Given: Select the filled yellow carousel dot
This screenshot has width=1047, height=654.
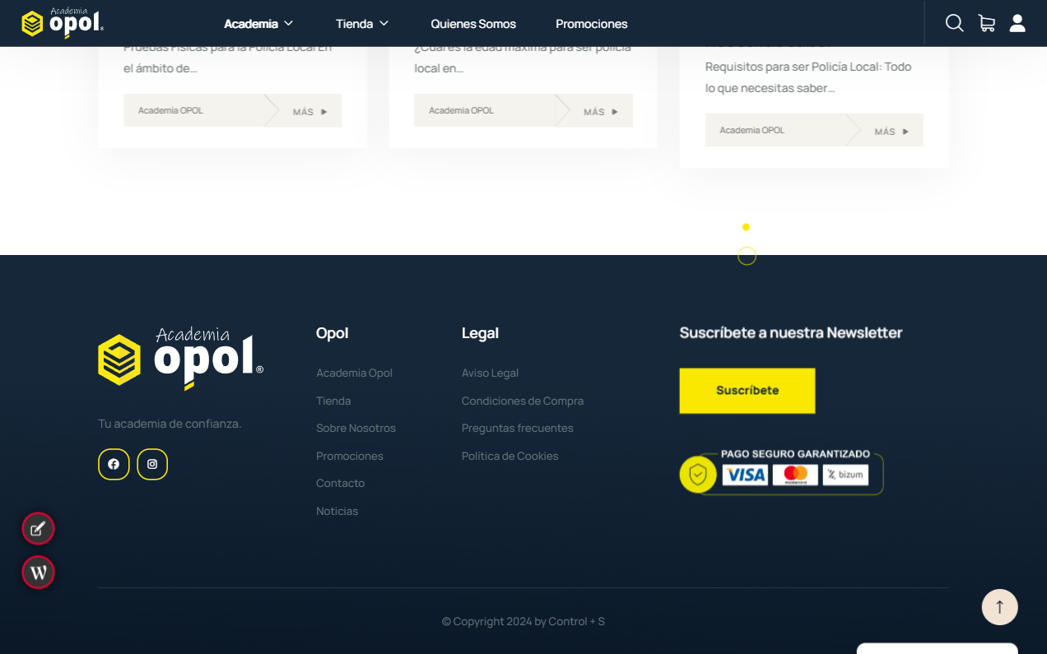Looking at the screenshot, I should click(x=746, y=227).
